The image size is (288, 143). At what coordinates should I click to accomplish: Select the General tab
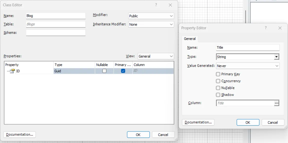[190, 39]
